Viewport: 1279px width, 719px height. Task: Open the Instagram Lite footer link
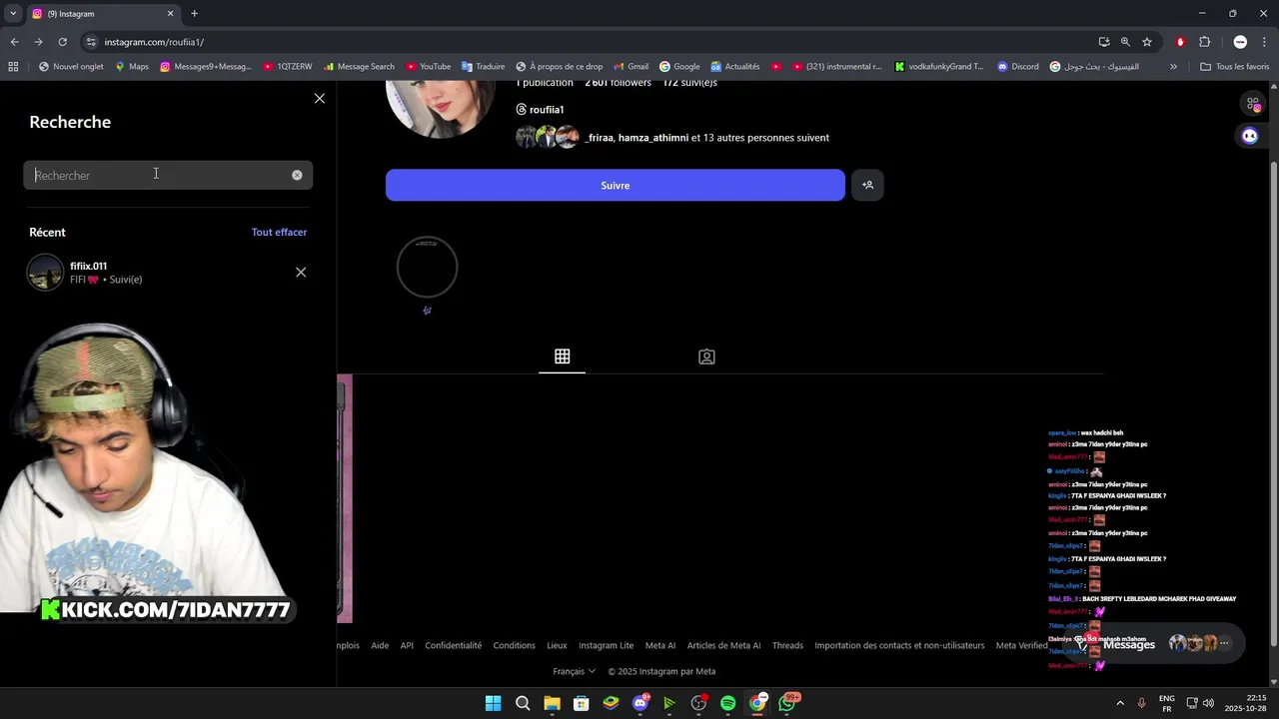[x=607, y=645]
